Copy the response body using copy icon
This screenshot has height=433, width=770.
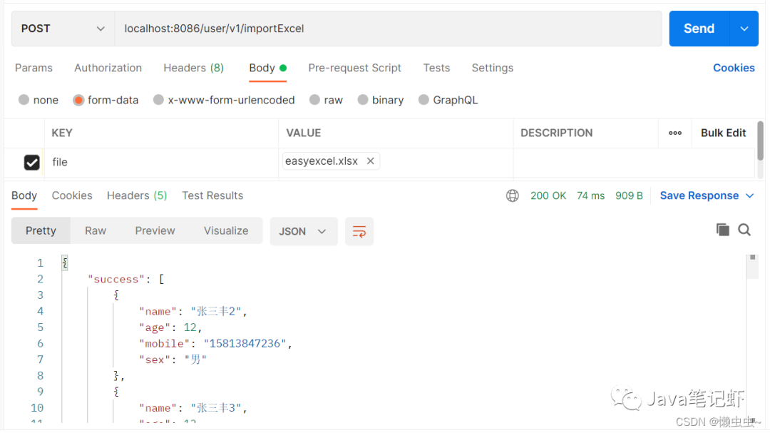pyautogui.click(x=722, y=230)
